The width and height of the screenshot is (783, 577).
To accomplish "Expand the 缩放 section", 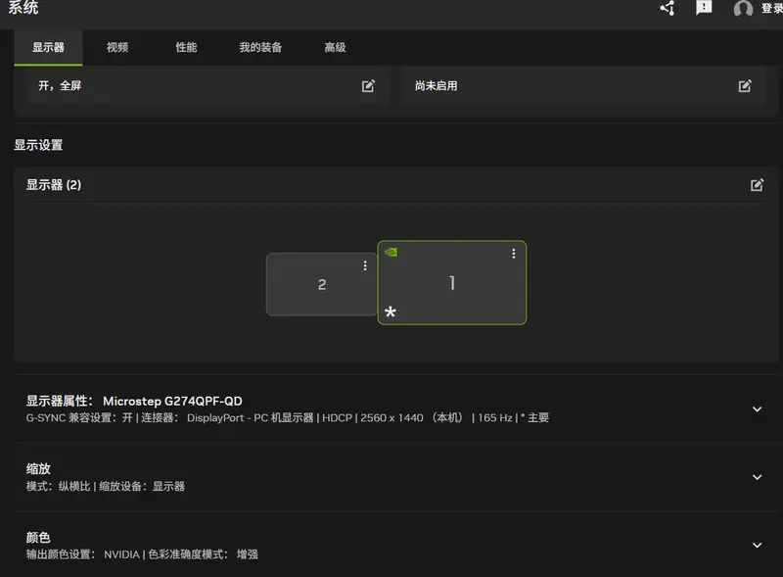I will (x=757, y=477).
